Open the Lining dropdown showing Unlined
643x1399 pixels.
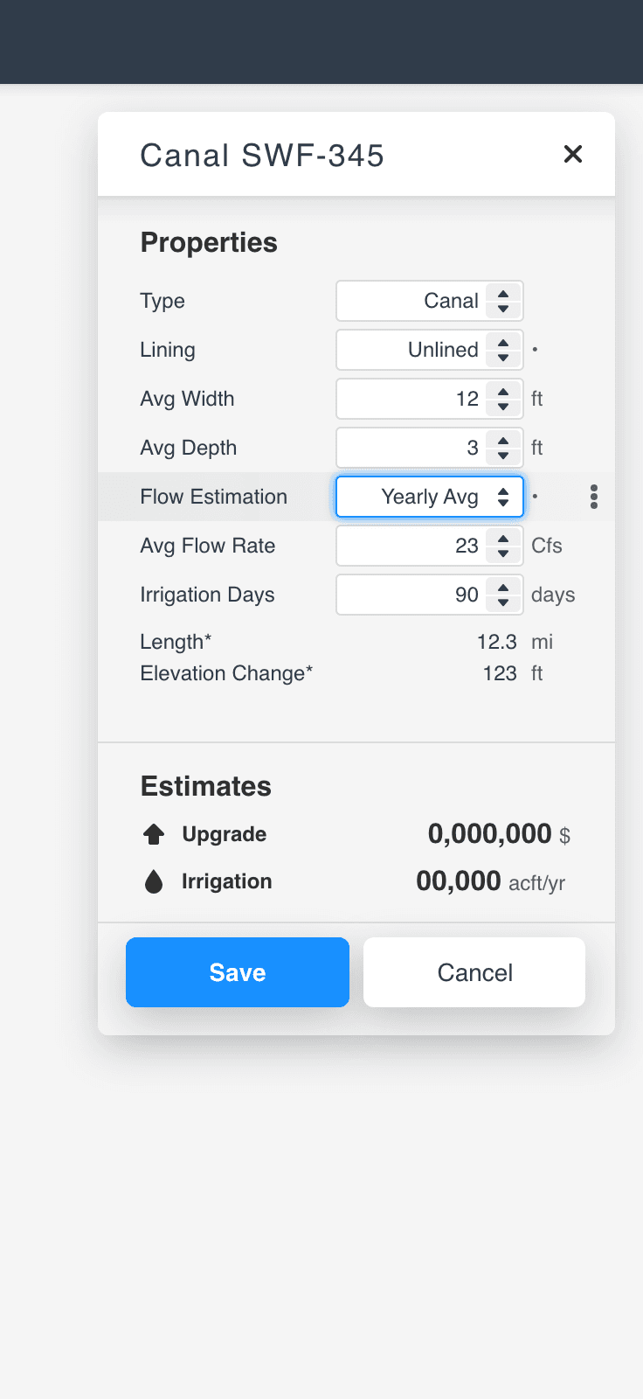pyautogui.click(x=429, y=350)
